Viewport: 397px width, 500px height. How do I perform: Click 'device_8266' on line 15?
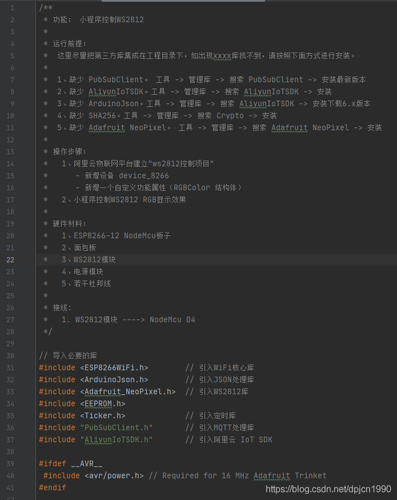click(144, 175)
